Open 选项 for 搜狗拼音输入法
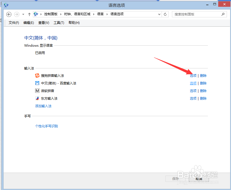 pos(193,75)
